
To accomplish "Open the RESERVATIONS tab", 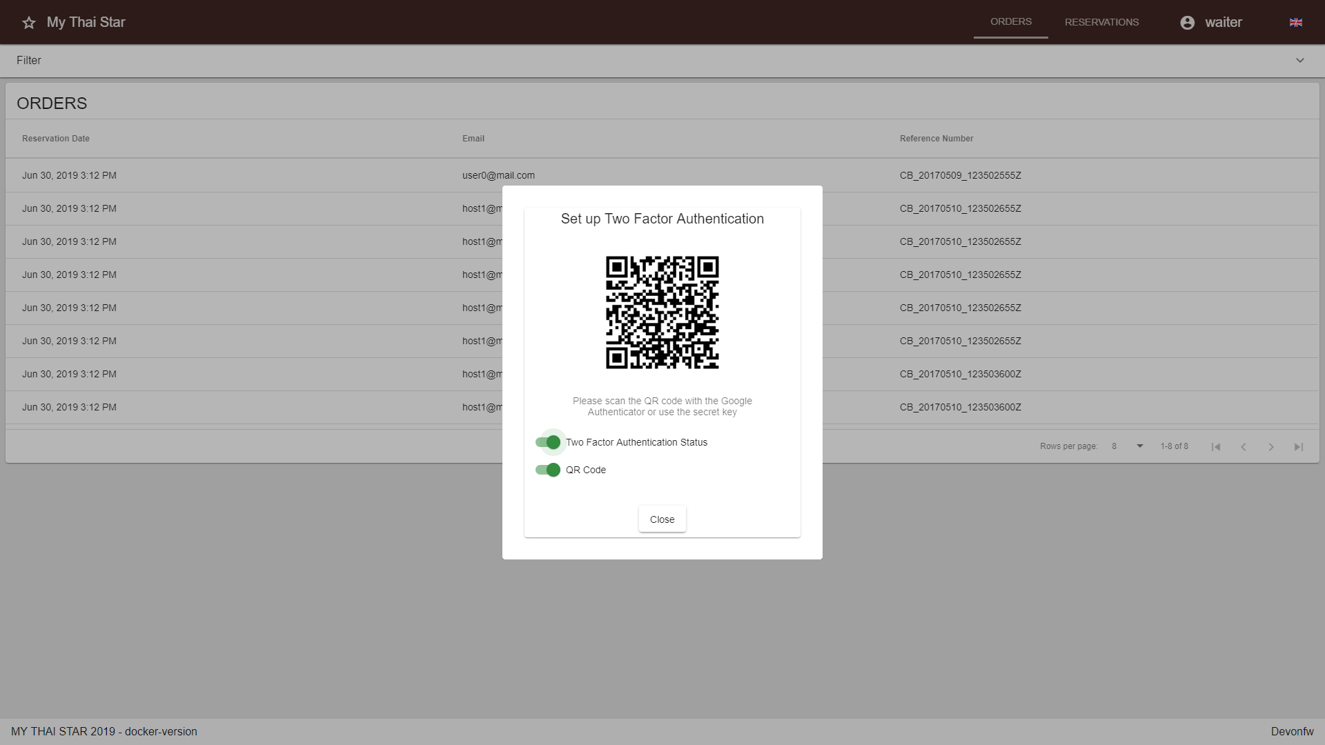I will pos(1102,22).
